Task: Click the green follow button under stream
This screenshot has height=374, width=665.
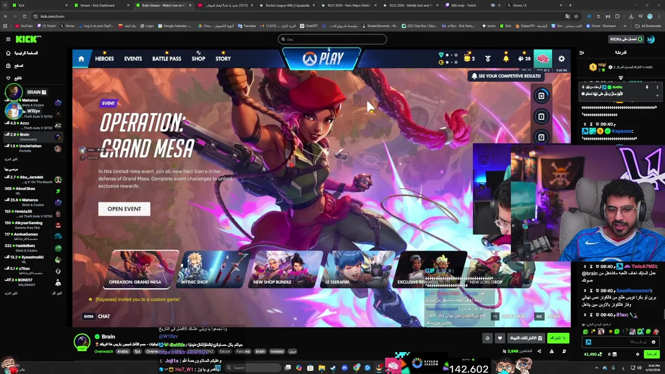Action: pyautogui.click(x=558, y=338)
